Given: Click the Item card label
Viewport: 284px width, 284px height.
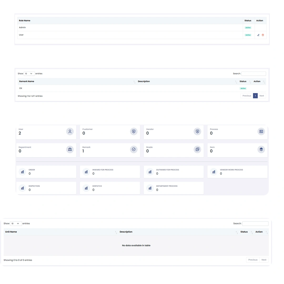Looking at the screenshot, I should coord(212,147).
